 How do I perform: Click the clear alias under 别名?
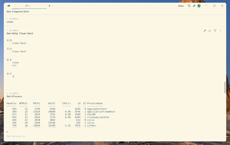click(16, 63)
